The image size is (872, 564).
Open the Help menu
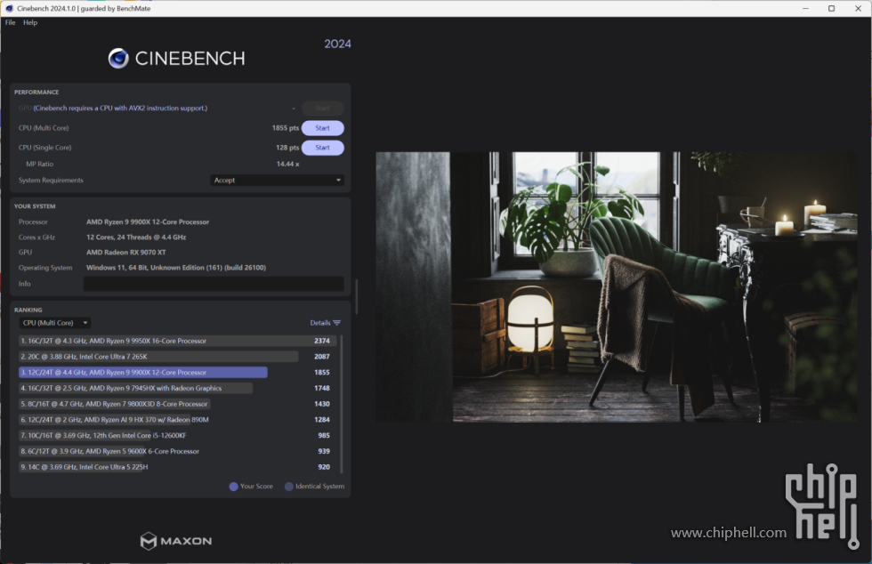pyautogui.click(x=30, y=22)
